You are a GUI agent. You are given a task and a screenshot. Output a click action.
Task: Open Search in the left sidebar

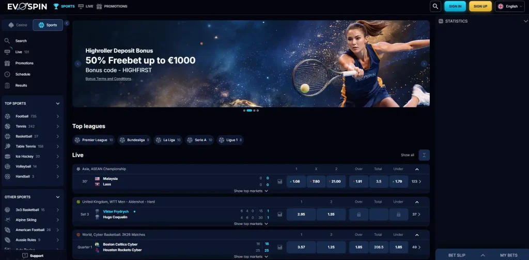(21, 41)
